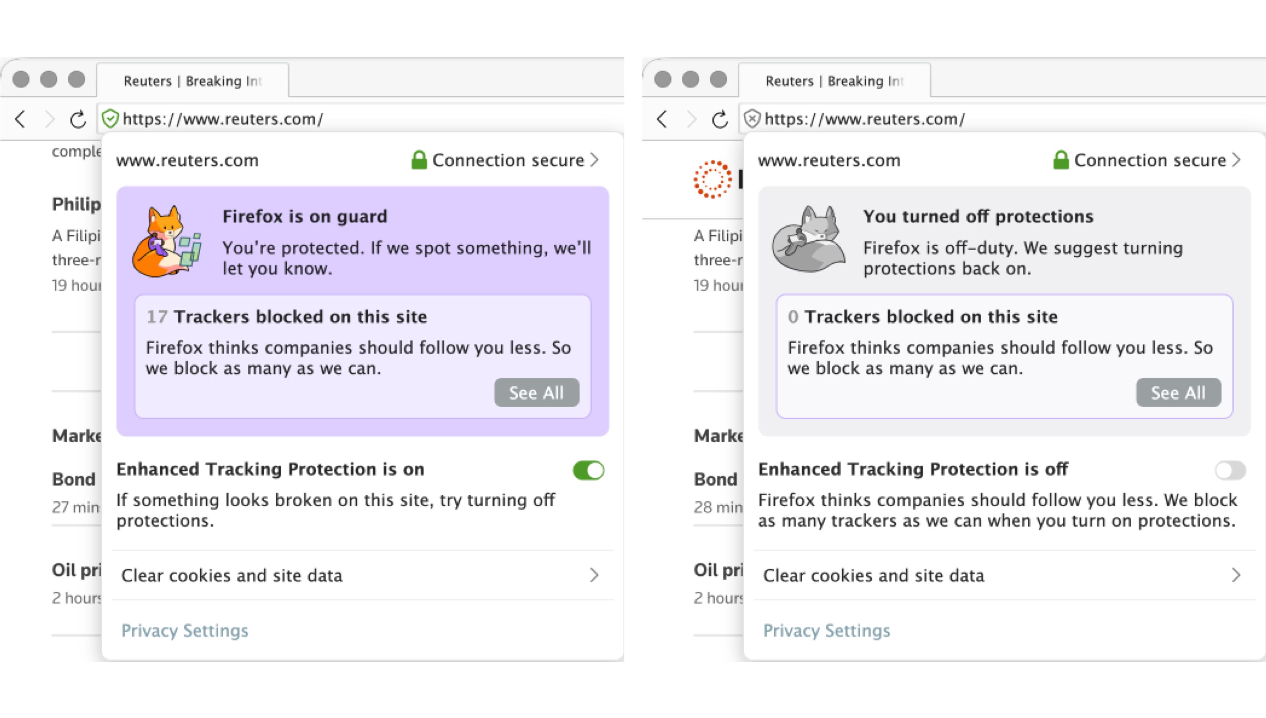Click reload button in right browser window
The height and width of the screenshot is (718, 1266).
(x=720, y=119)
